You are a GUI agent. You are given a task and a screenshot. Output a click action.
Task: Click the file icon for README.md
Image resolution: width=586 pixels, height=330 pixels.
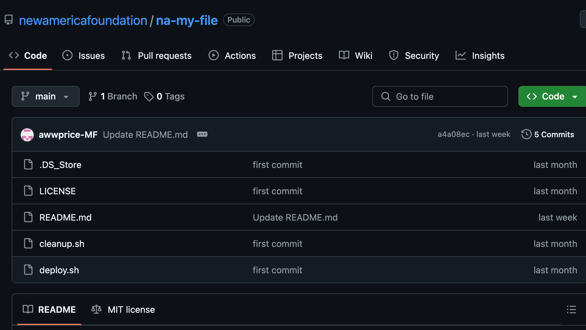[x=28, y=217]
